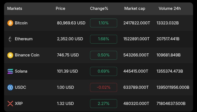Select Binance Coin's 543266.000T market cap

[136, 55]
